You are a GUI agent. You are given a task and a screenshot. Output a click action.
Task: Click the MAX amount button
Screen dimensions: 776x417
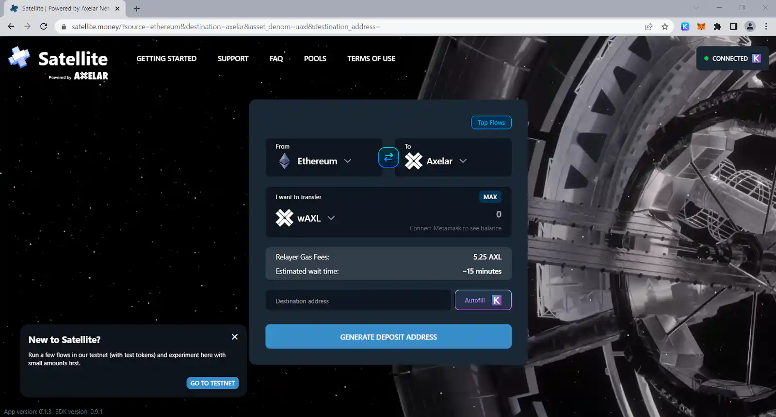[490, 197]
